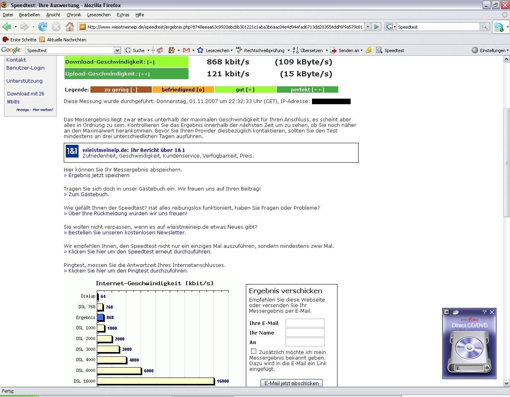Click the disc icon atop InterVideo widget

(x=456, y=312)
